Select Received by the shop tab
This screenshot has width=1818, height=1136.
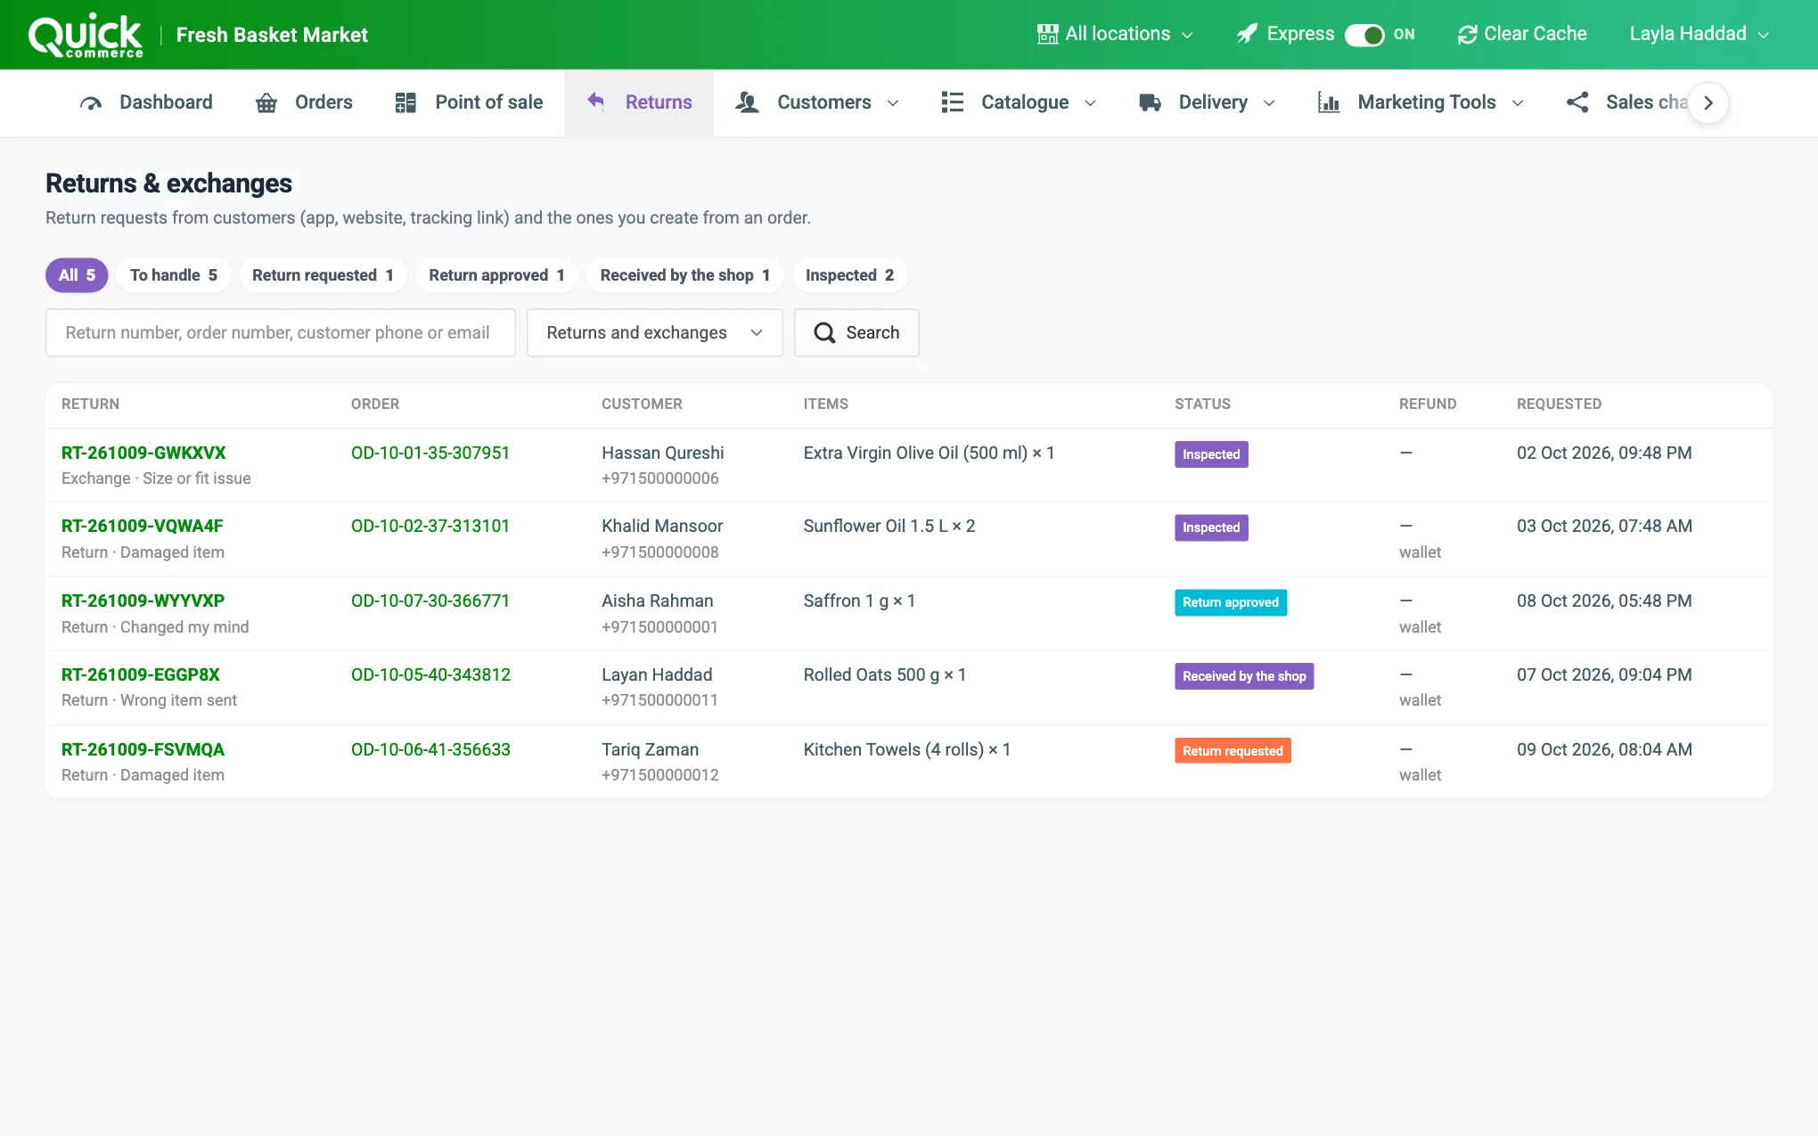pyautogui.click(x=684, y=275)
